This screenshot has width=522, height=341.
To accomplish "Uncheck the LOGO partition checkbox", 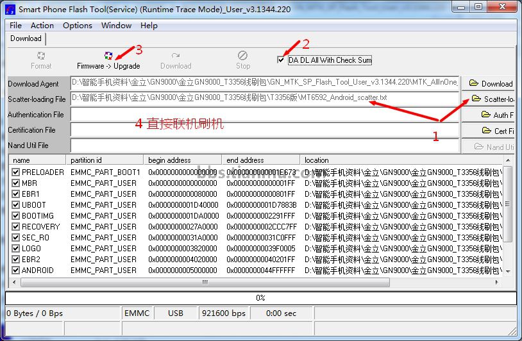I will pyautogui.click(x=15, y=248).
